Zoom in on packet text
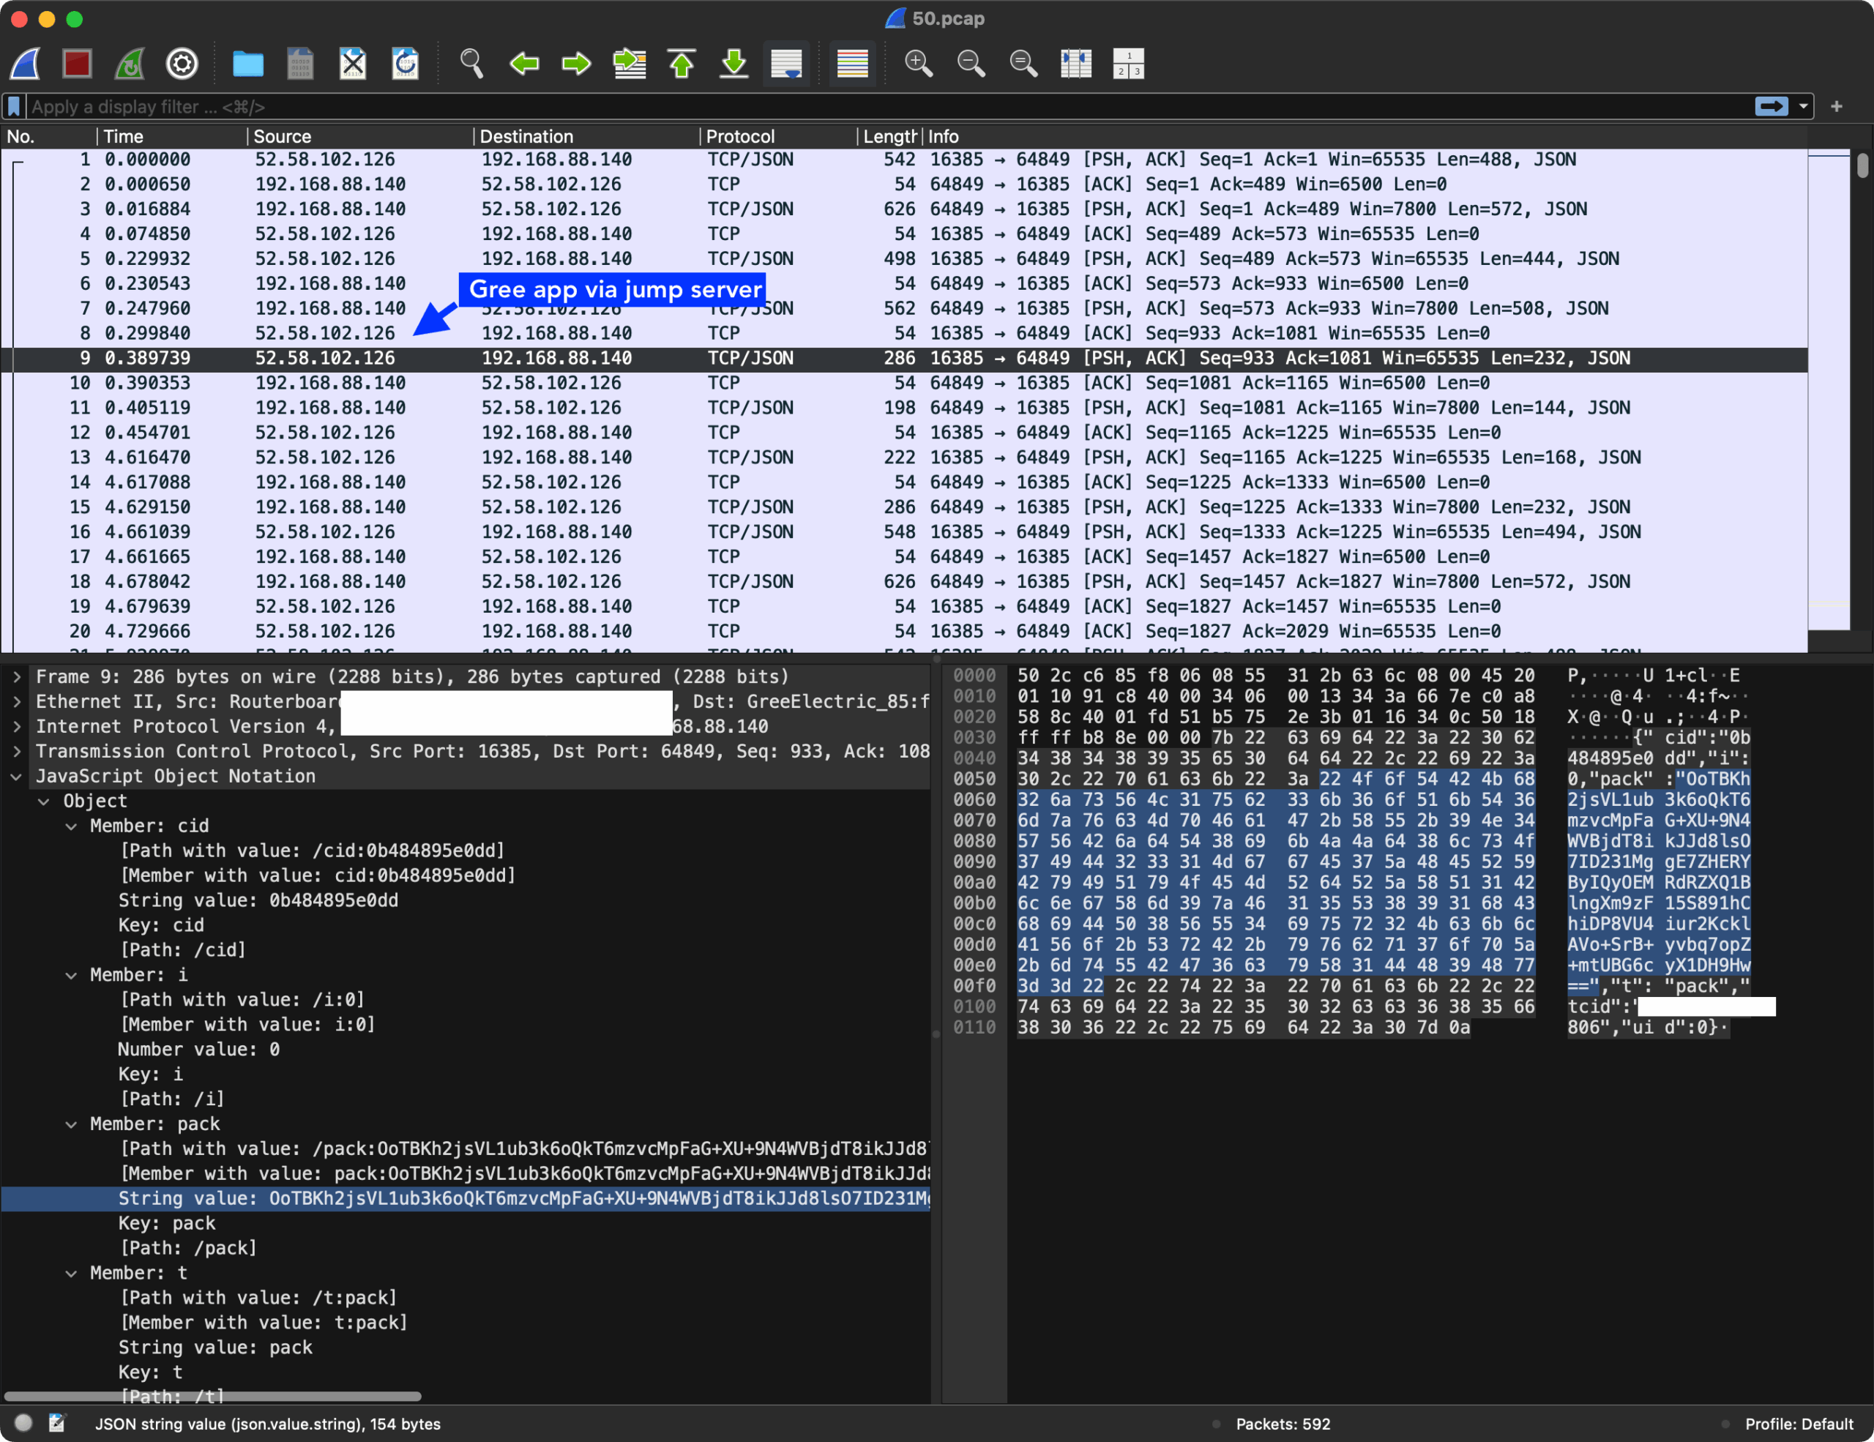This screenshot has height=1442, width=1874. [x=918, y=64]
